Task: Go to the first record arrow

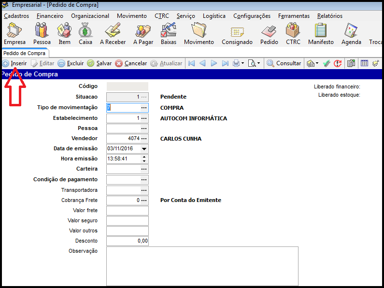Action: [191, 63]
